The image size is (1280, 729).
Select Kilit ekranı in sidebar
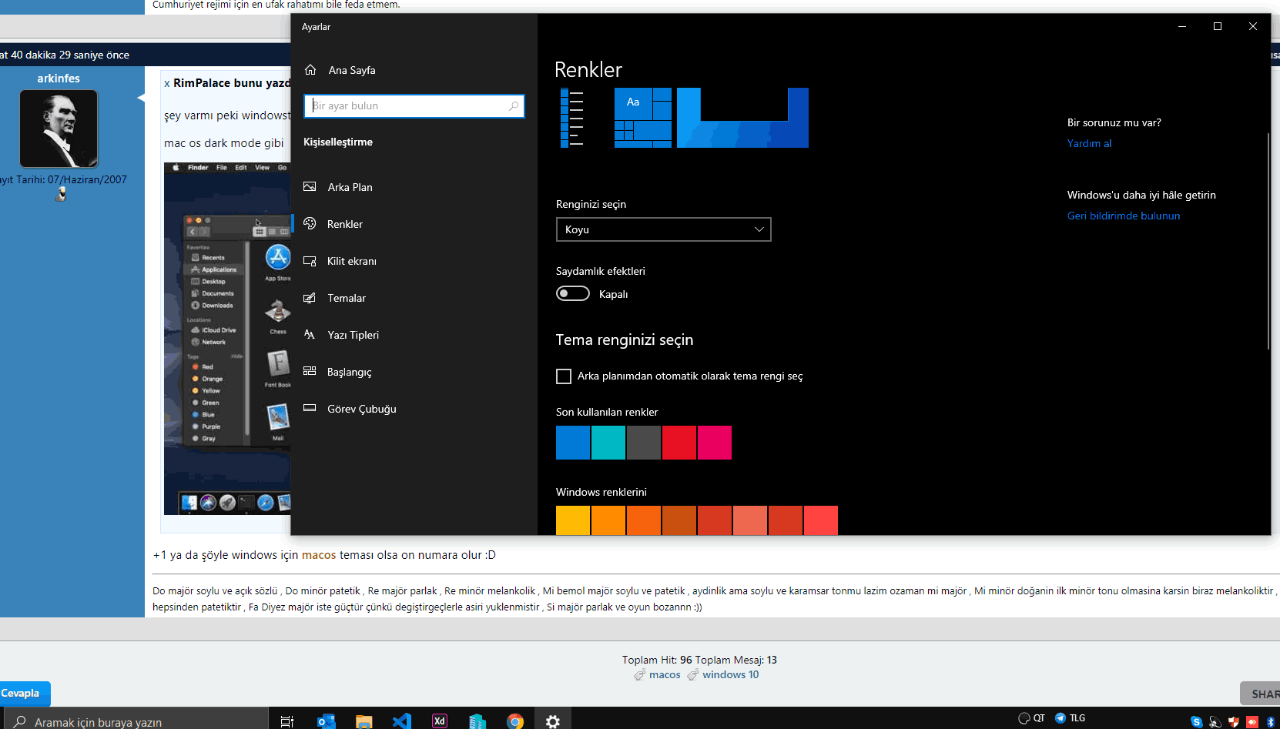[x=351, y=261]
